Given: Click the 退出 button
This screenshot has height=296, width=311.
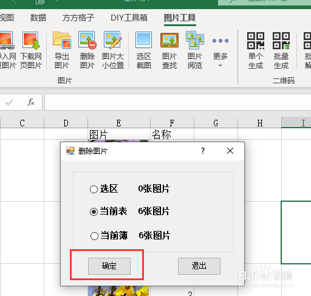Looking at the screenshot, I should point(199,266).
